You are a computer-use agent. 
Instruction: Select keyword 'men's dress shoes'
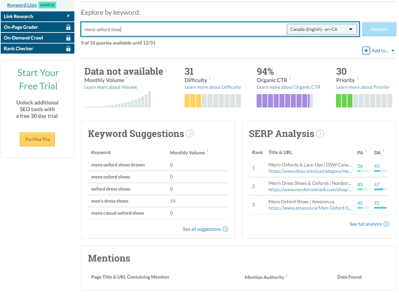(110, 201)
